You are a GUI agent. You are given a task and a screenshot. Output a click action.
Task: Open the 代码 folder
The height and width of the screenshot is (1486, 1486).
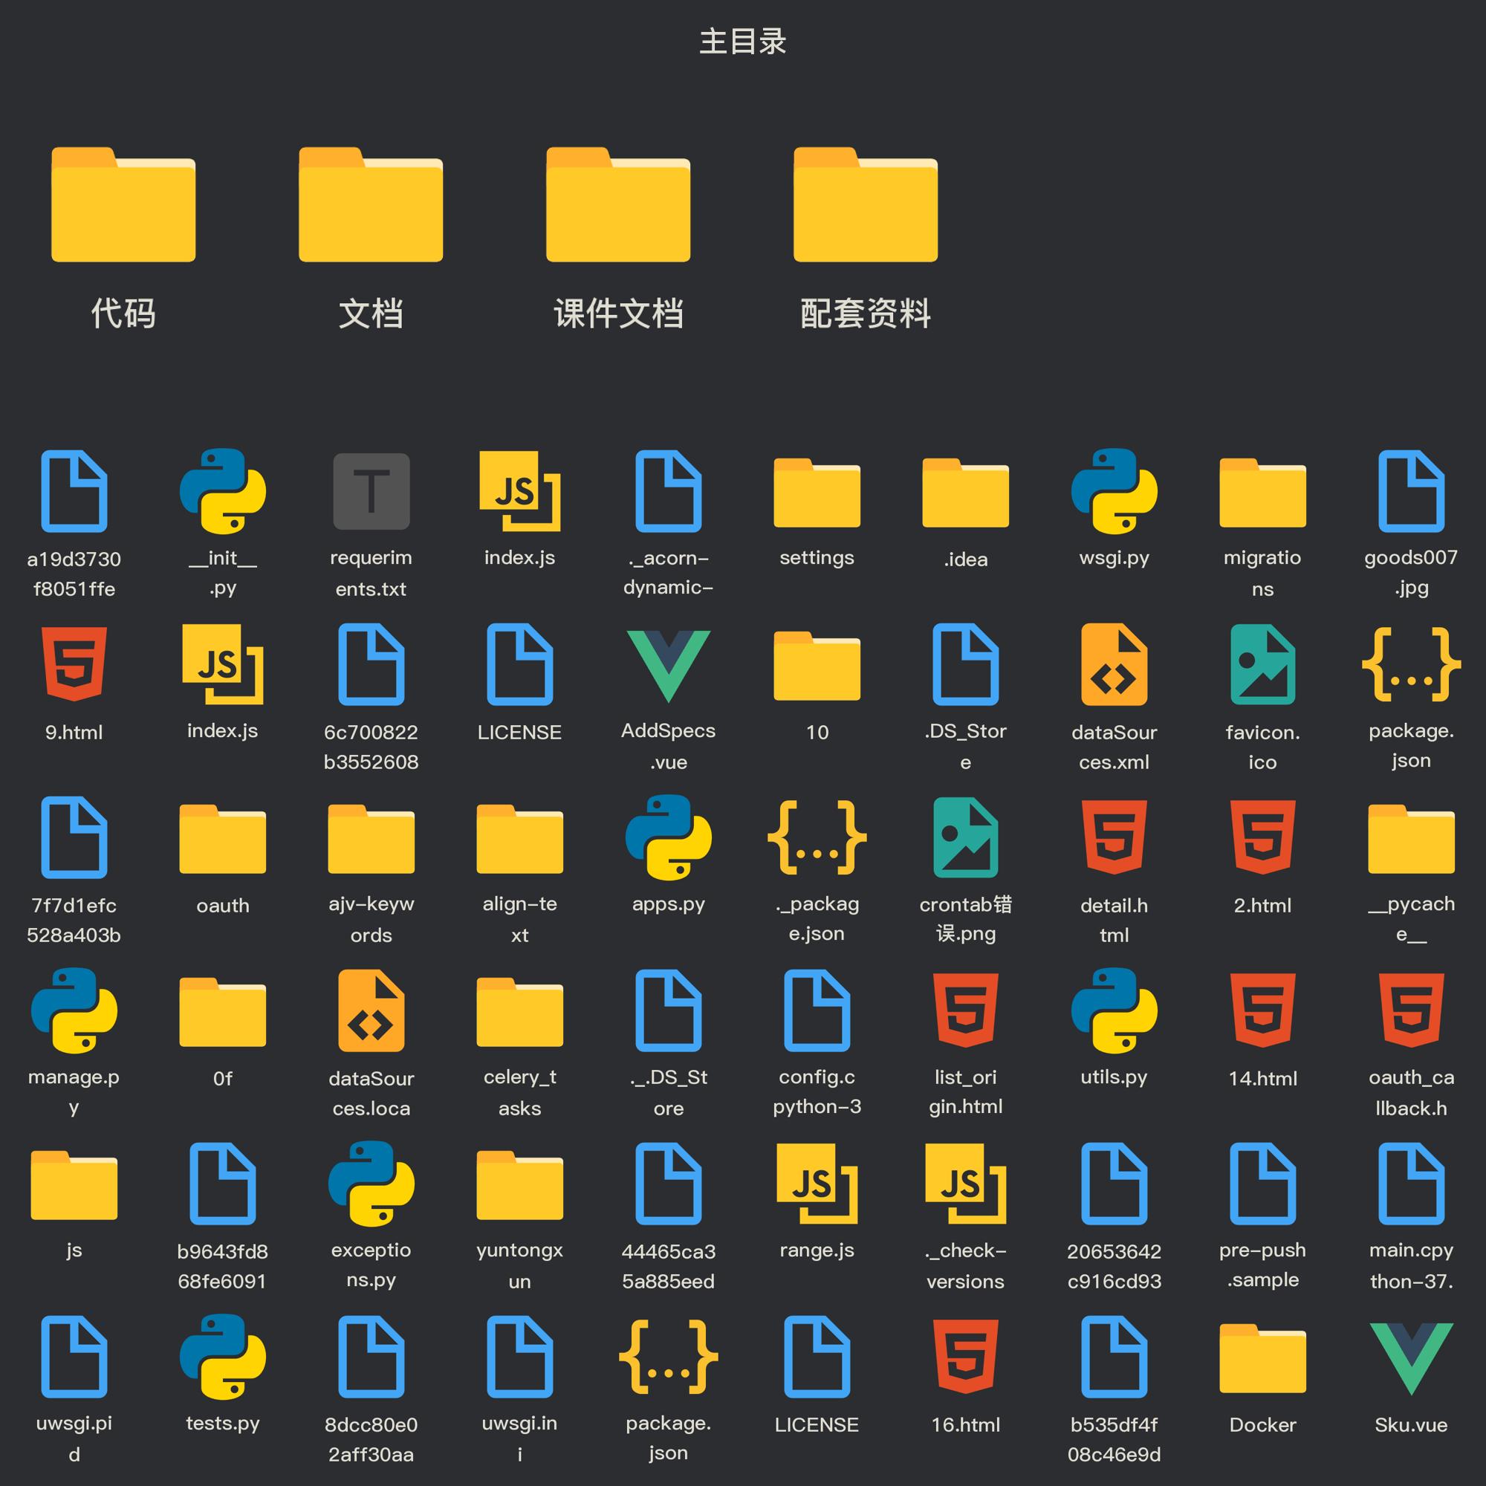[x=123, y=204]
